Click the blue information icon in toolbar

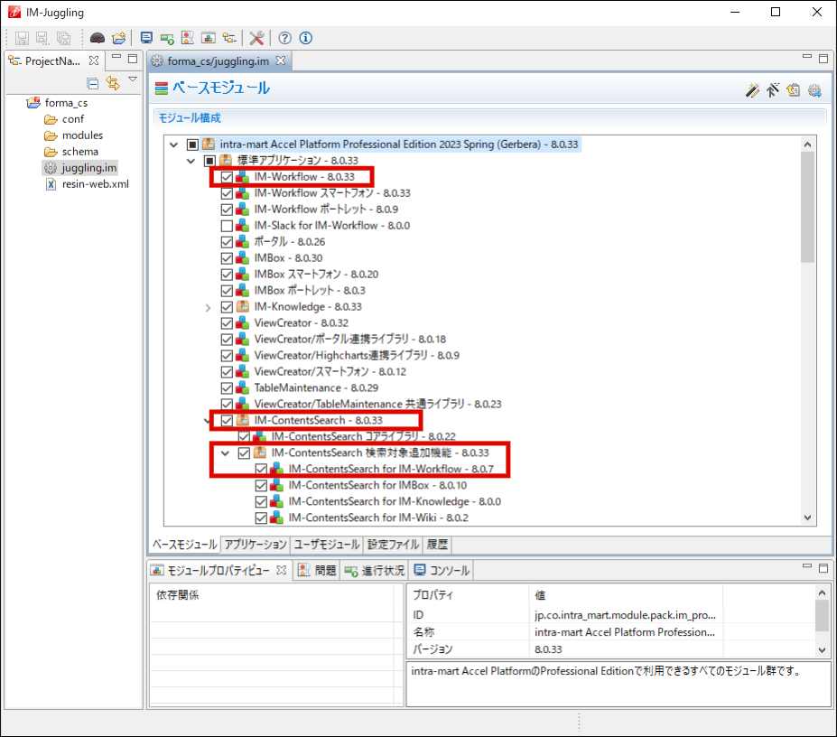[306, 38]
